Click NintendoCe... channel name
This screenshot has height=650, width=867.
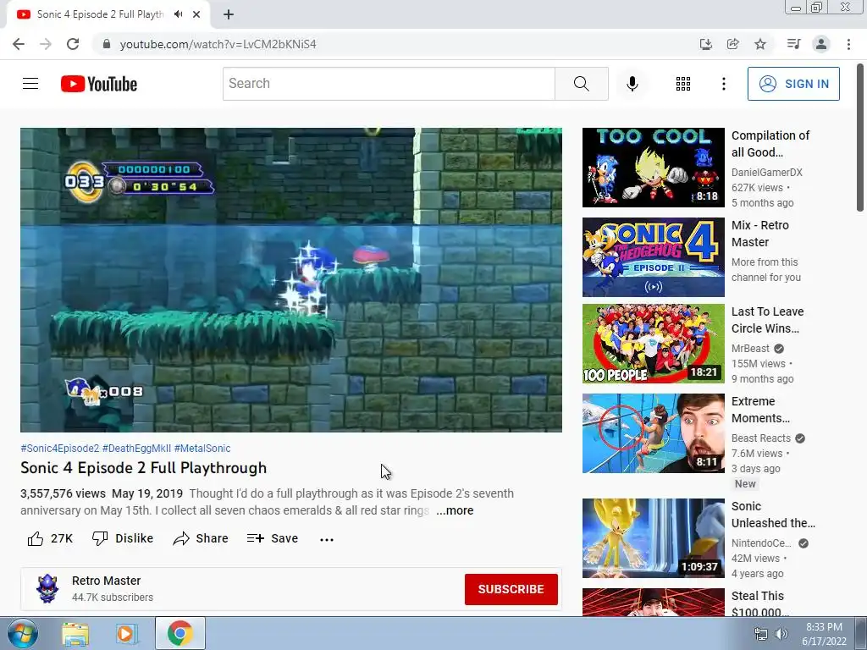[x=761, y=543]
